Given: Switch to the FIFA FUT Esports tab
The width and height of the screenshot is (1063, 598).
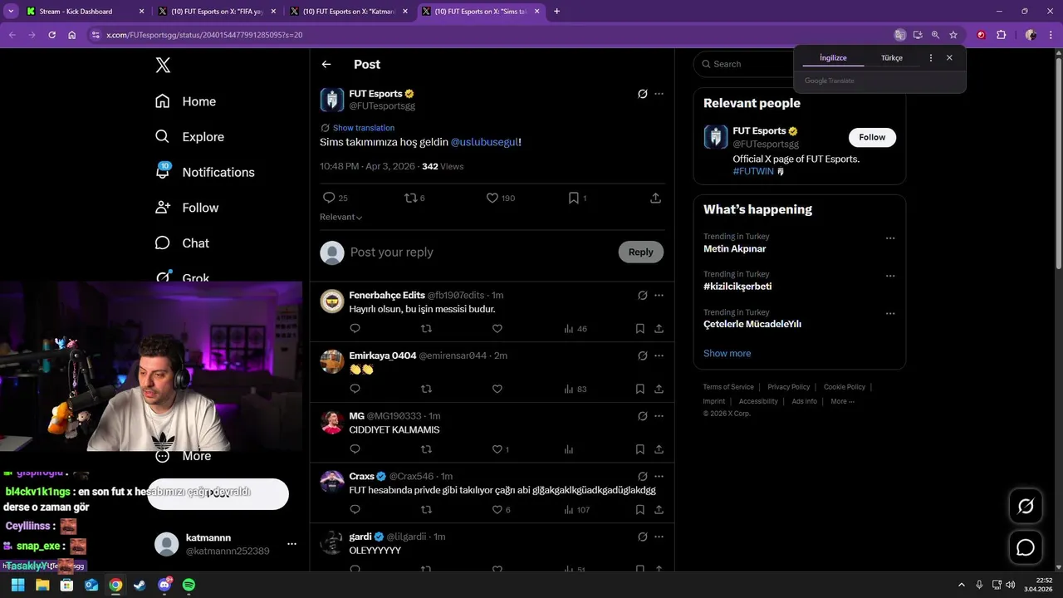Looking at the screenshot, I should click(216, 12).
